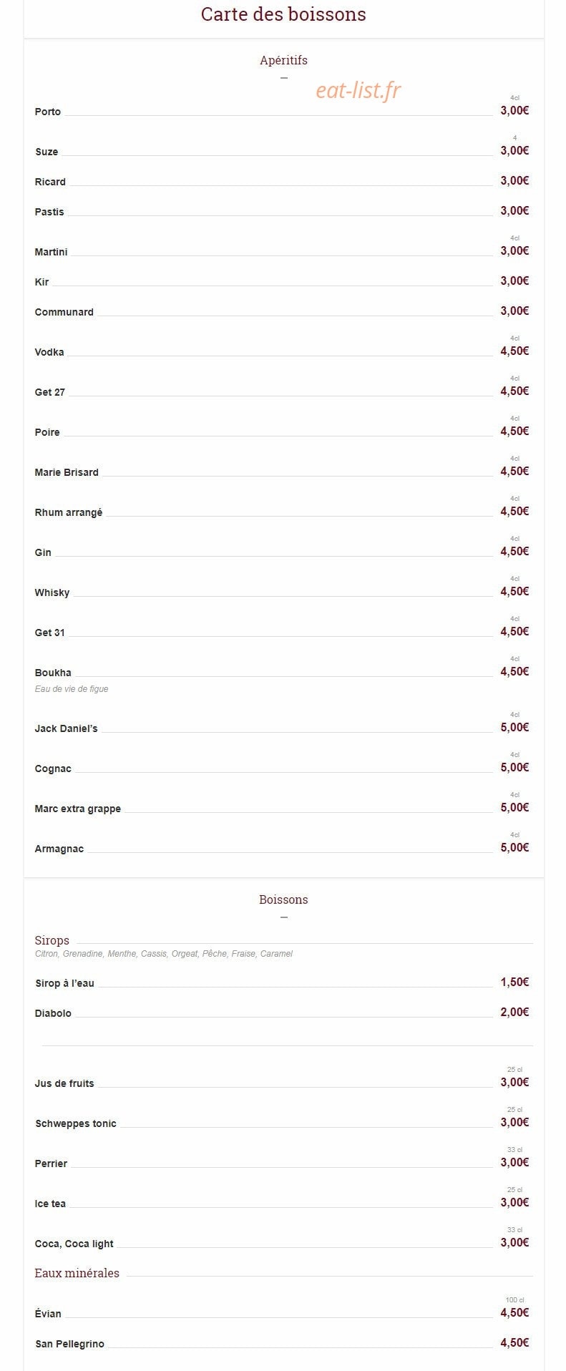
Task: Click the Marie Brisard entry
Action: click(x=67, y=472)
